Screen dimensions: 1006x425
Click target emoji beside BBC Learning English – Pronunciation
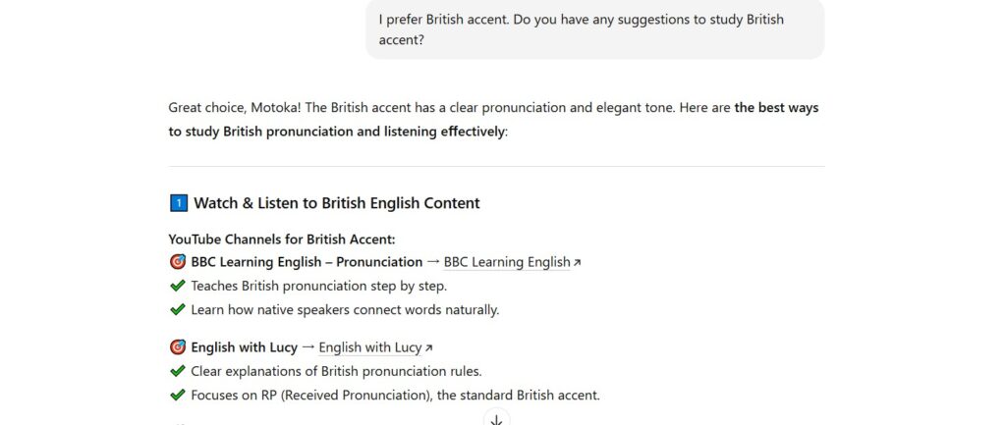pos(178,262)
